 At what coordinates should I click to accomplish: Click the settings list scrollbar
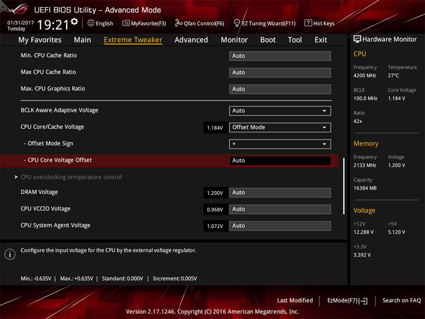tap(344, 186)
